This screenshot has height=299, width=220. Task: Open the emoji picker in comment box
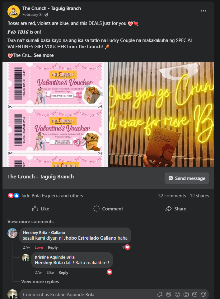pyautogui.click(x=177, y=294)
